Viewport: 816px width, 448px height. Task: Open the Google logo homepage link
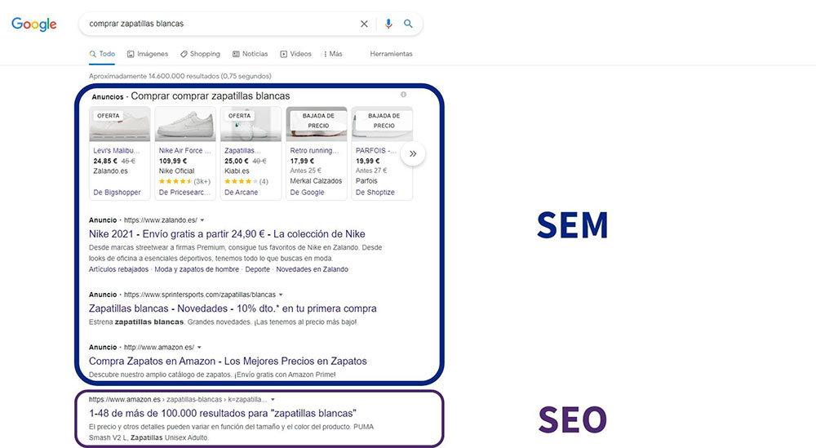coord(33,24)
